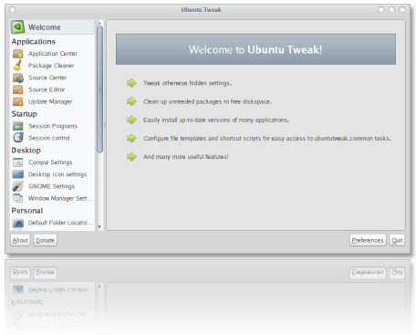Click the Application Center icon
The width and height of the screenshot is (416, 335).
coord(18,54)
